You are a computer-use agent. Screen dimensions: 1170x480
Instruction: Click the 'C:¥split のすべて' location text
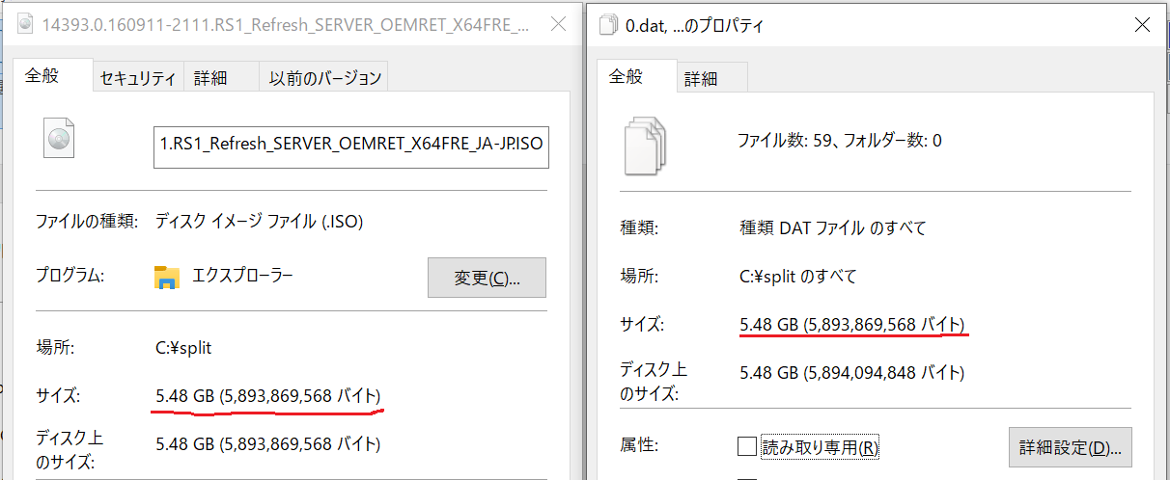pyautogui.click(x=797, y=277)
